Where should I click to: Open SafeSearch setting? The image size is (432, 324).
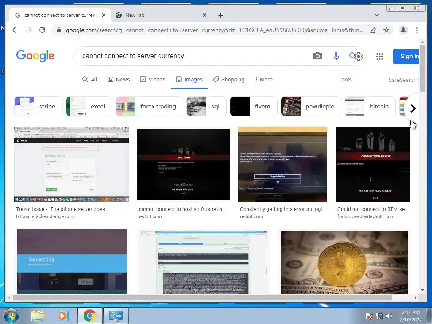[x=404, y=80]
